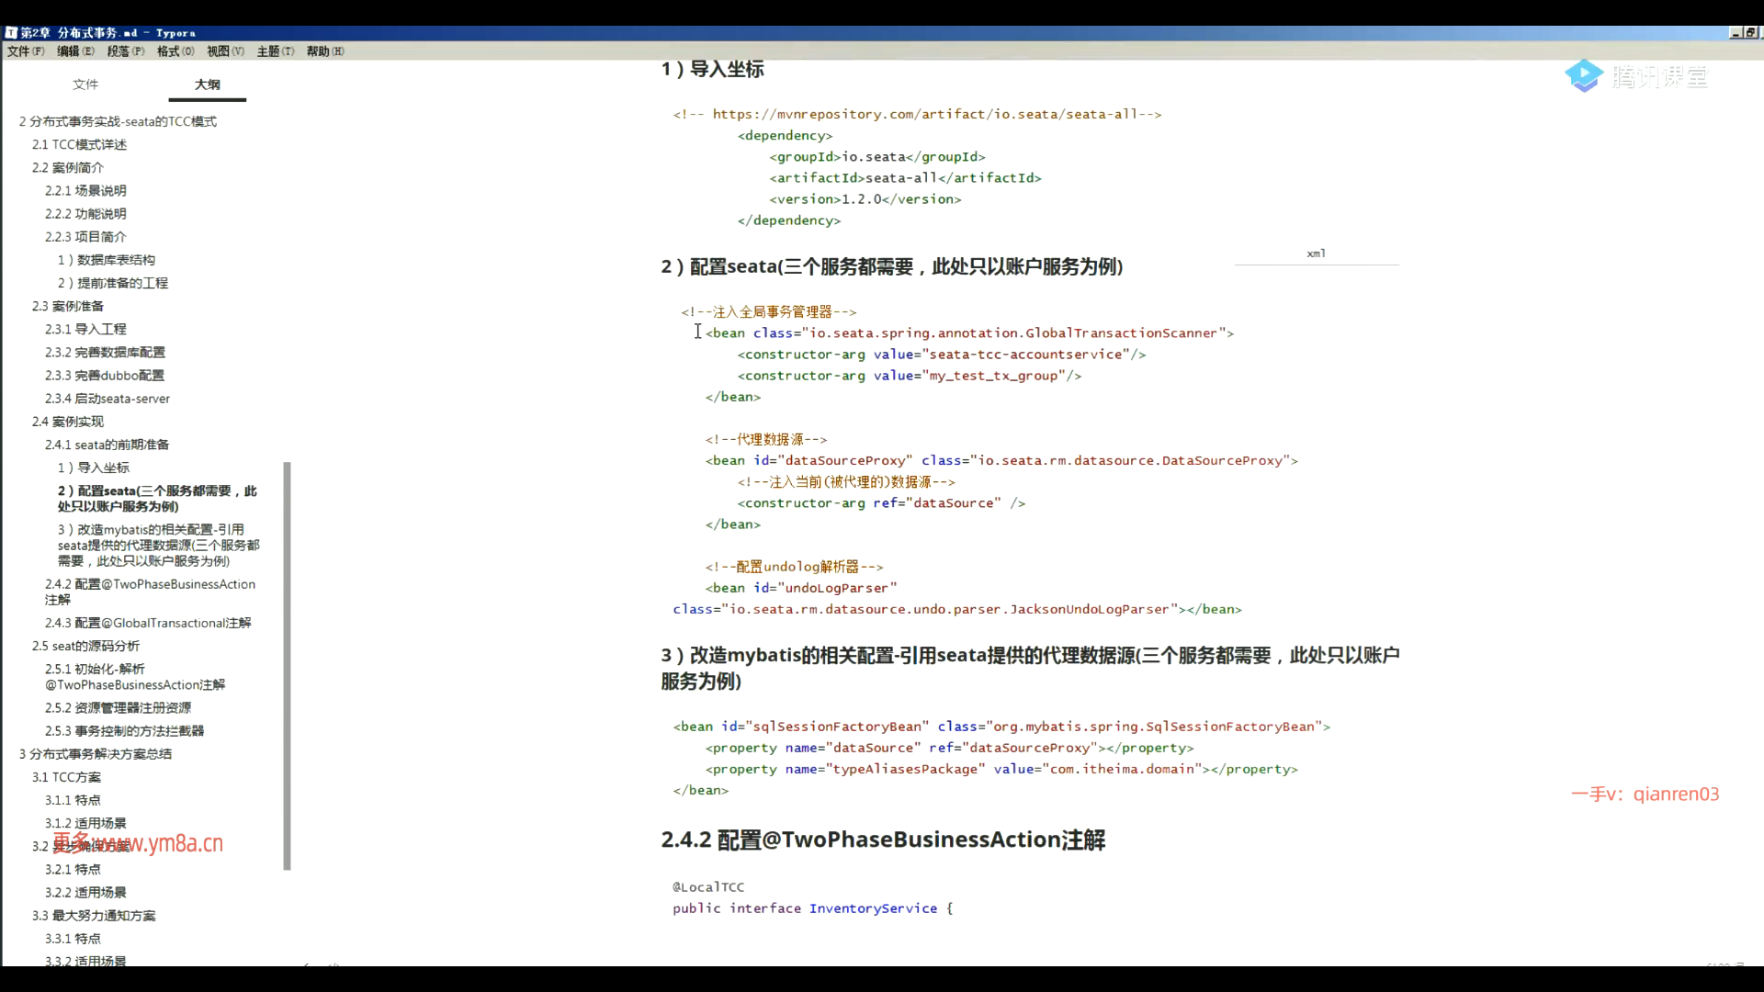The image size is (1764, 992).
Task: Open the 格式(O) menu
Action: pyautogui.click(x=175, y=51)
